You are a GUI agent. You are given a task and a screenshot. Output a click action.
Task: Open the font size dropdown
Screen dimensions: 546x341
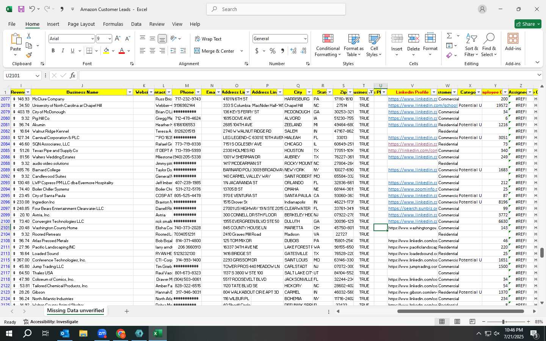click(110, 39)
